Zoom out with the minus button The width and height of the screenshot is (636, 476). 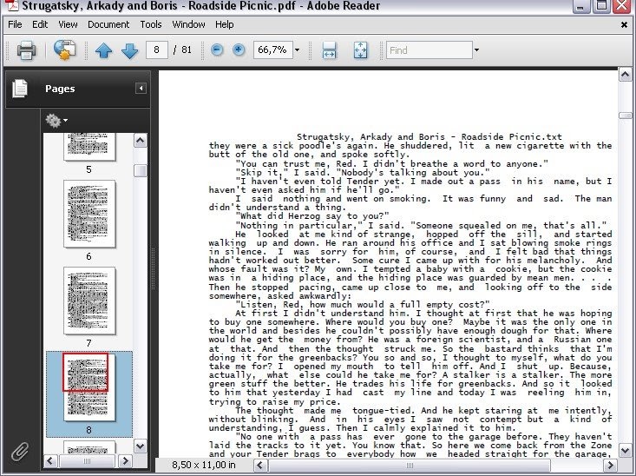click(217, 50)
